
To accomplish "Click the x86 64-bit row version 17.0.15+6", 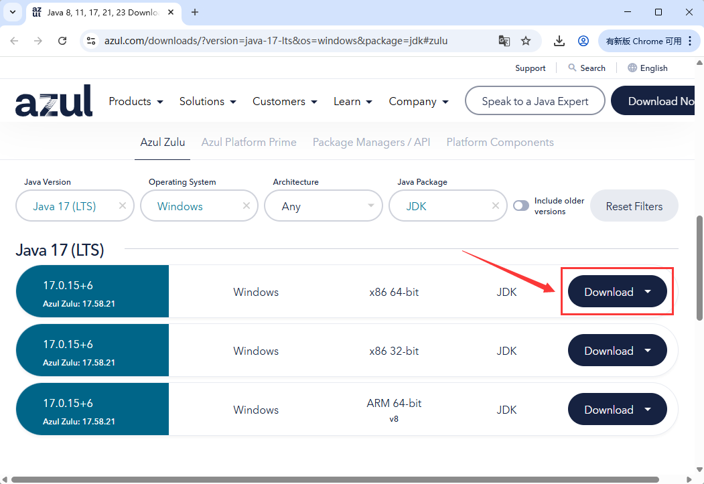I will coord(68,285).
